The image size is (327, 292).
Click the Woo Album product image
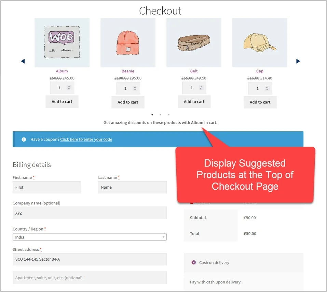click(x=62, y=42)
